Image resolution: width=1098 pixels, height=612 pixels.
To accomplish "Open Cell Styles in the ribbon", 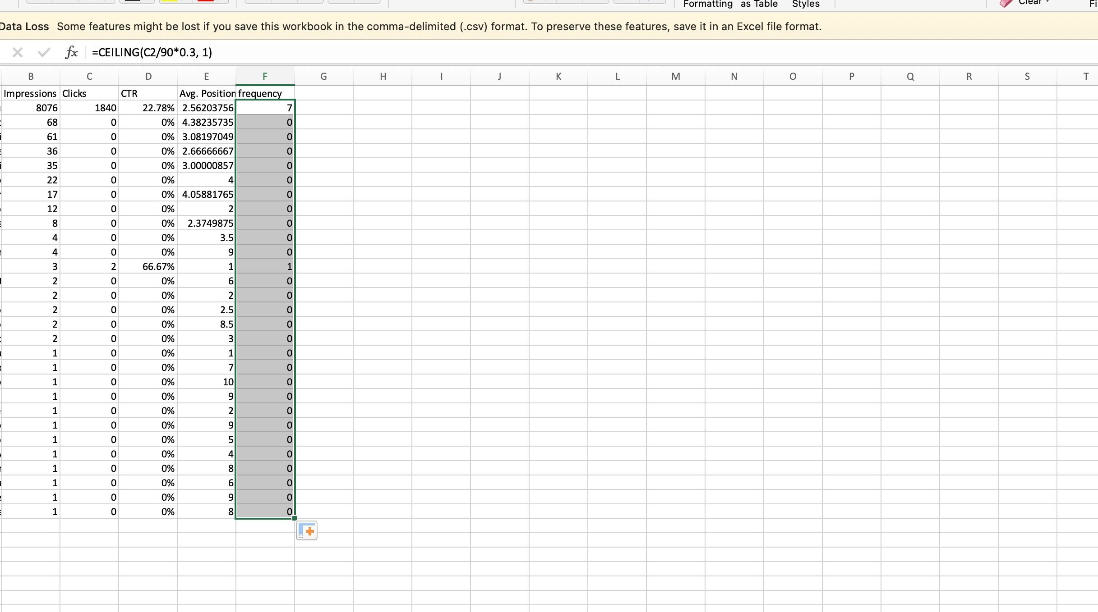I will pos(806,4).
